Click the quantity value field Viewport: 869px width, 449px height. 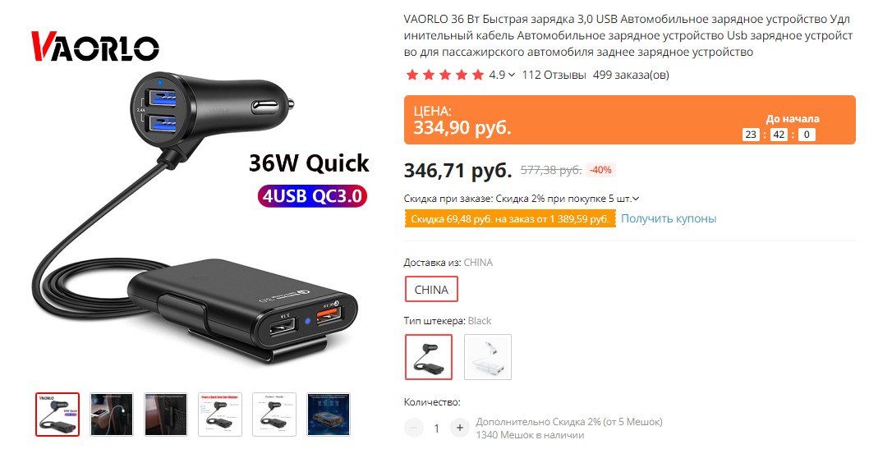437,428
